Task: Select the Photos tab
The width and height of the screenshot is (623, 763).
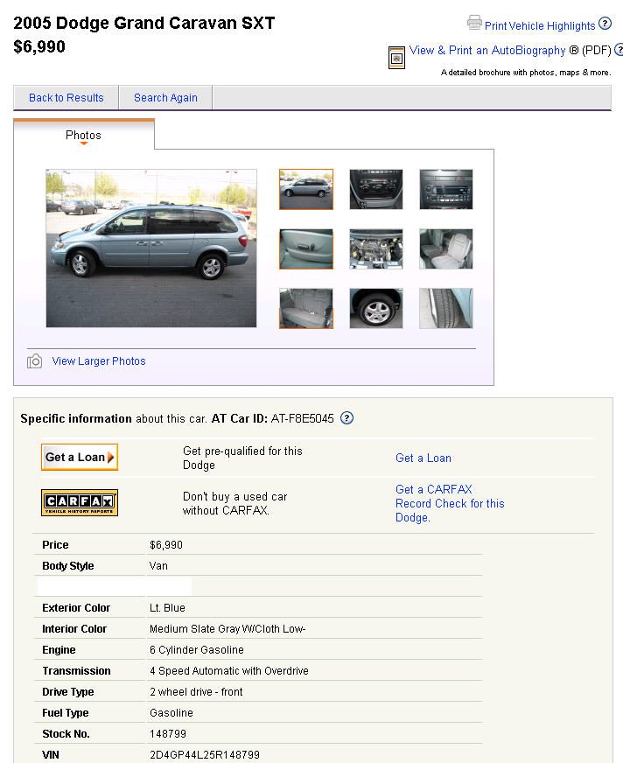Action: [x=84, y=135]
